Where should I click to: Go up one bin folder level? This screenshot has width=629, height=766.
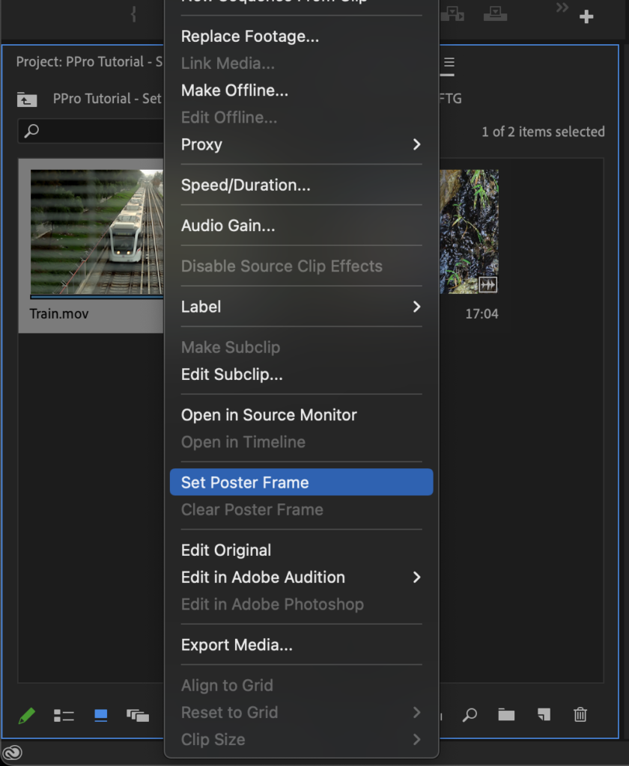[27, 99]
